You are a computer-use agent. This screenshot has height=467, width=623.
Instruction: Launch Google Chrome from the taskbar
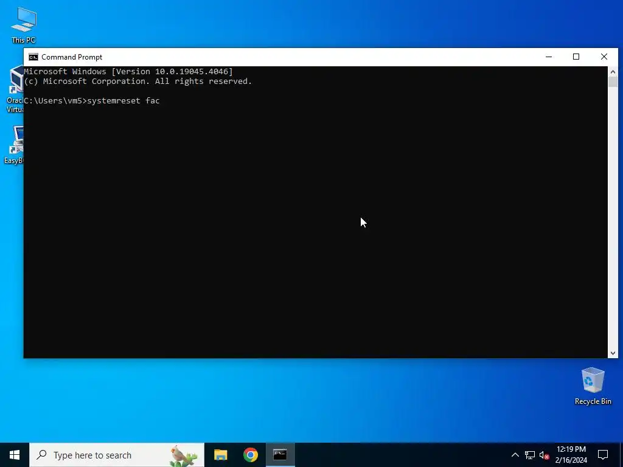251,455
